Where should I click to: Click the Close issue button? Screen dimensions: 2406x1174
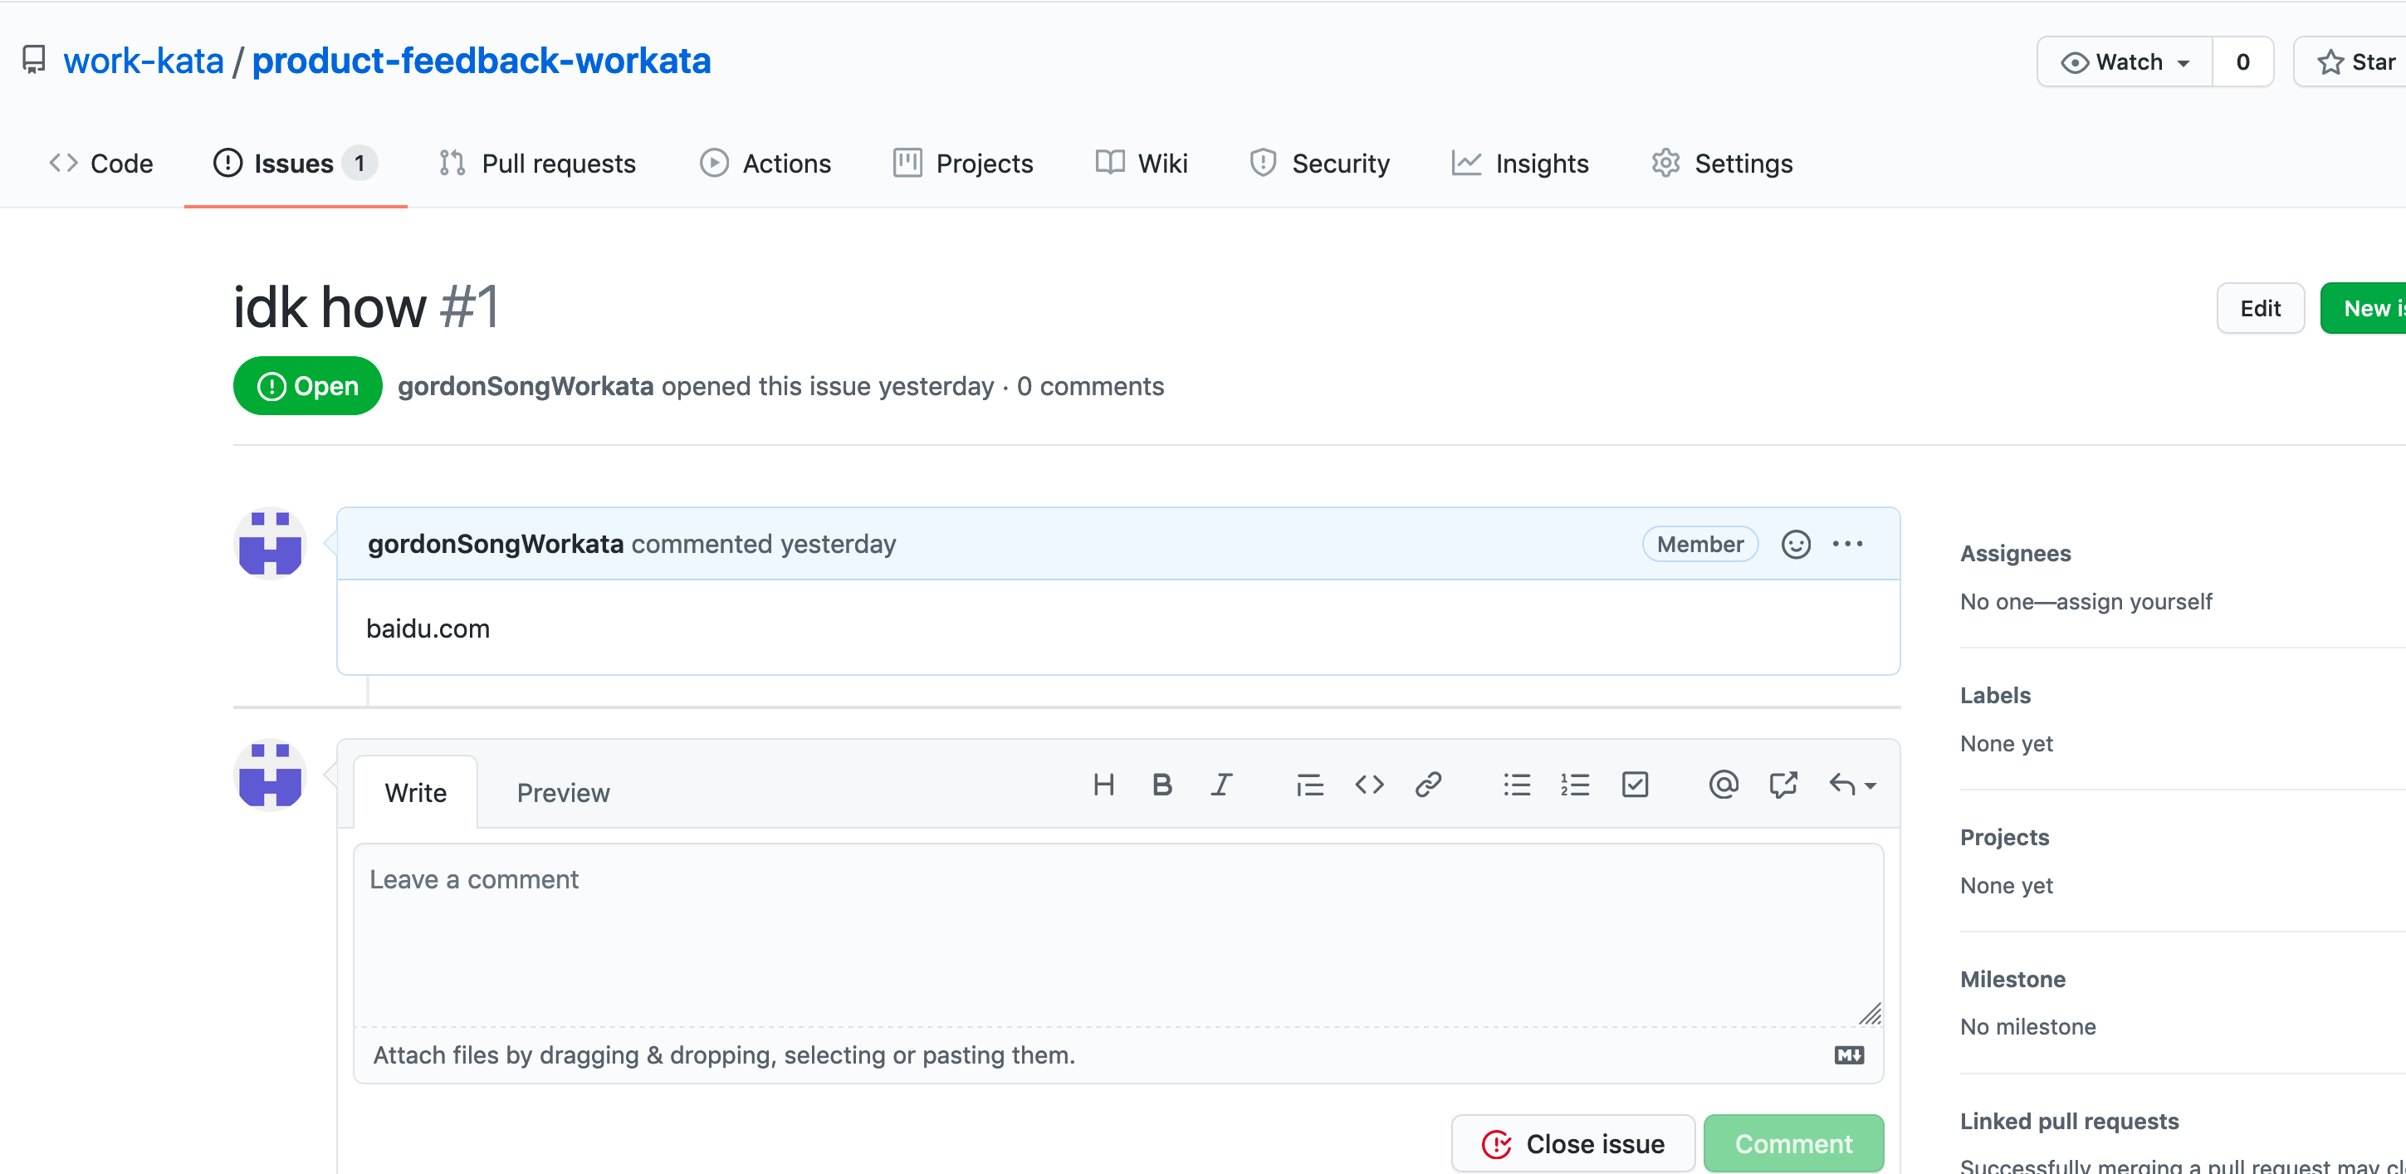coord(1572,1143)
